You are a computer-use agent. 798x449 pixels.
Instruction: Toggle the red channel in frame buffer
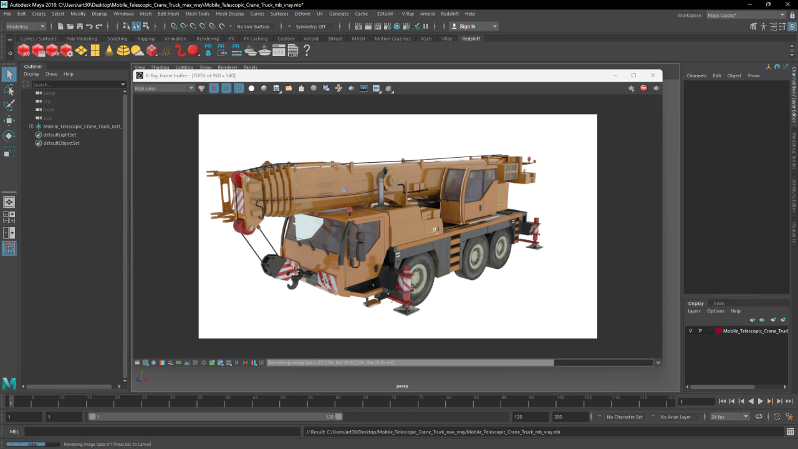pyautogui.click(x=214, y=89)
